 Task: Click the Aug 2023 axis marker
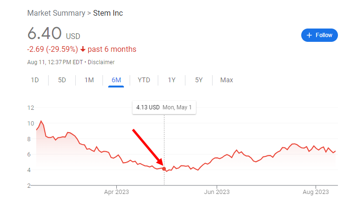(x=316, y=192)
